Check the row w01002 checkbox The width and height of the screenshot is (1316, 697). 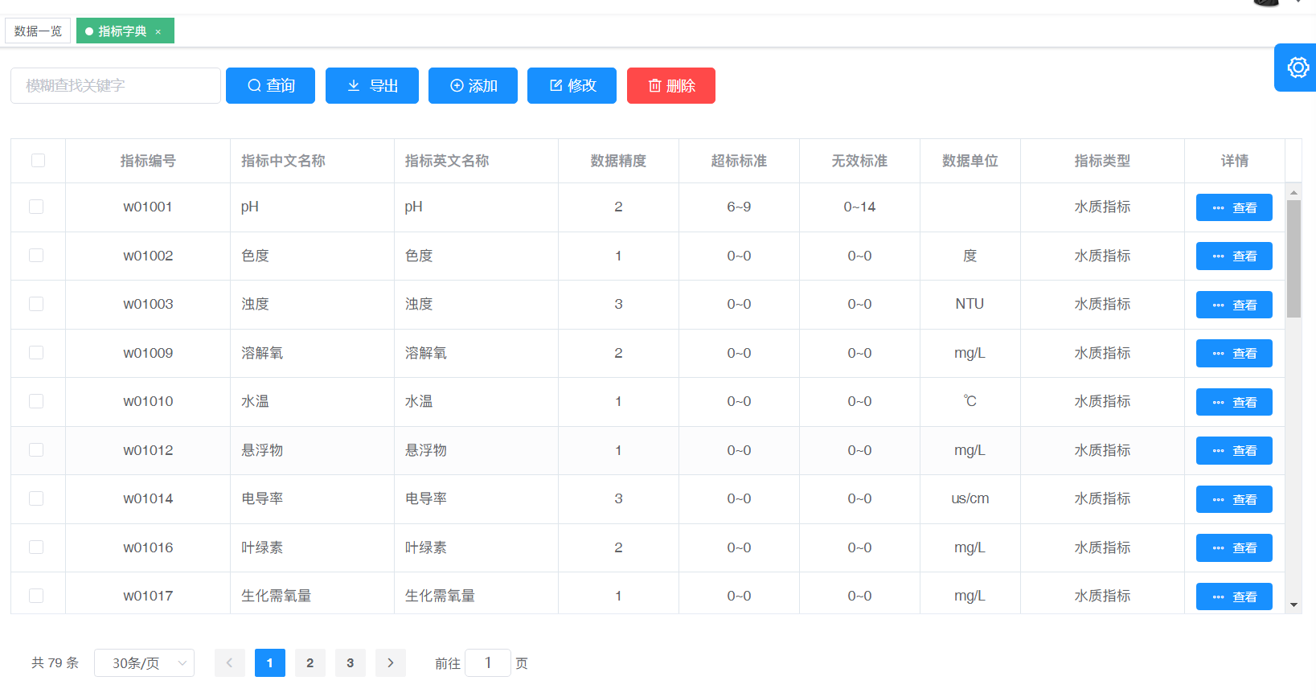[36, 255]
